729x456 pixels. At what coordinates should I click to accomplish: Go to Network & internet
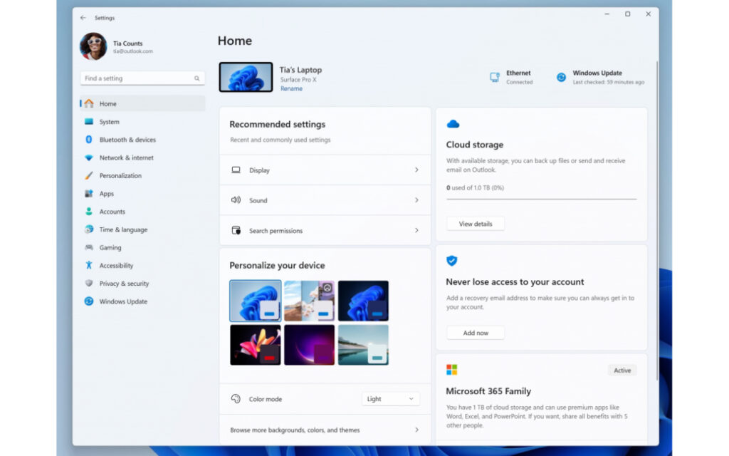(142, 157)
